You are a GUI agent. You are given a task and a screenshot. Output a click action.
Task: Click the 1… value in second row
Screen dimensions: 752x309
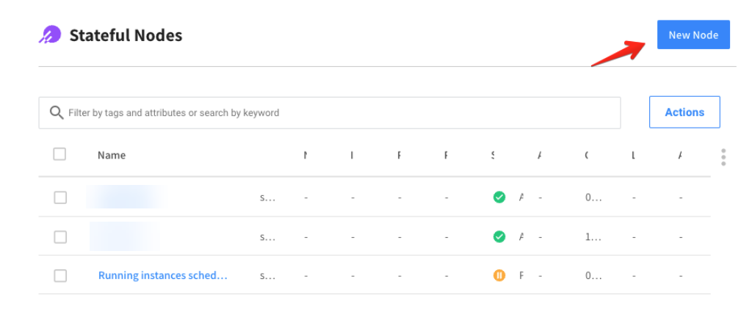click(593, 236)
